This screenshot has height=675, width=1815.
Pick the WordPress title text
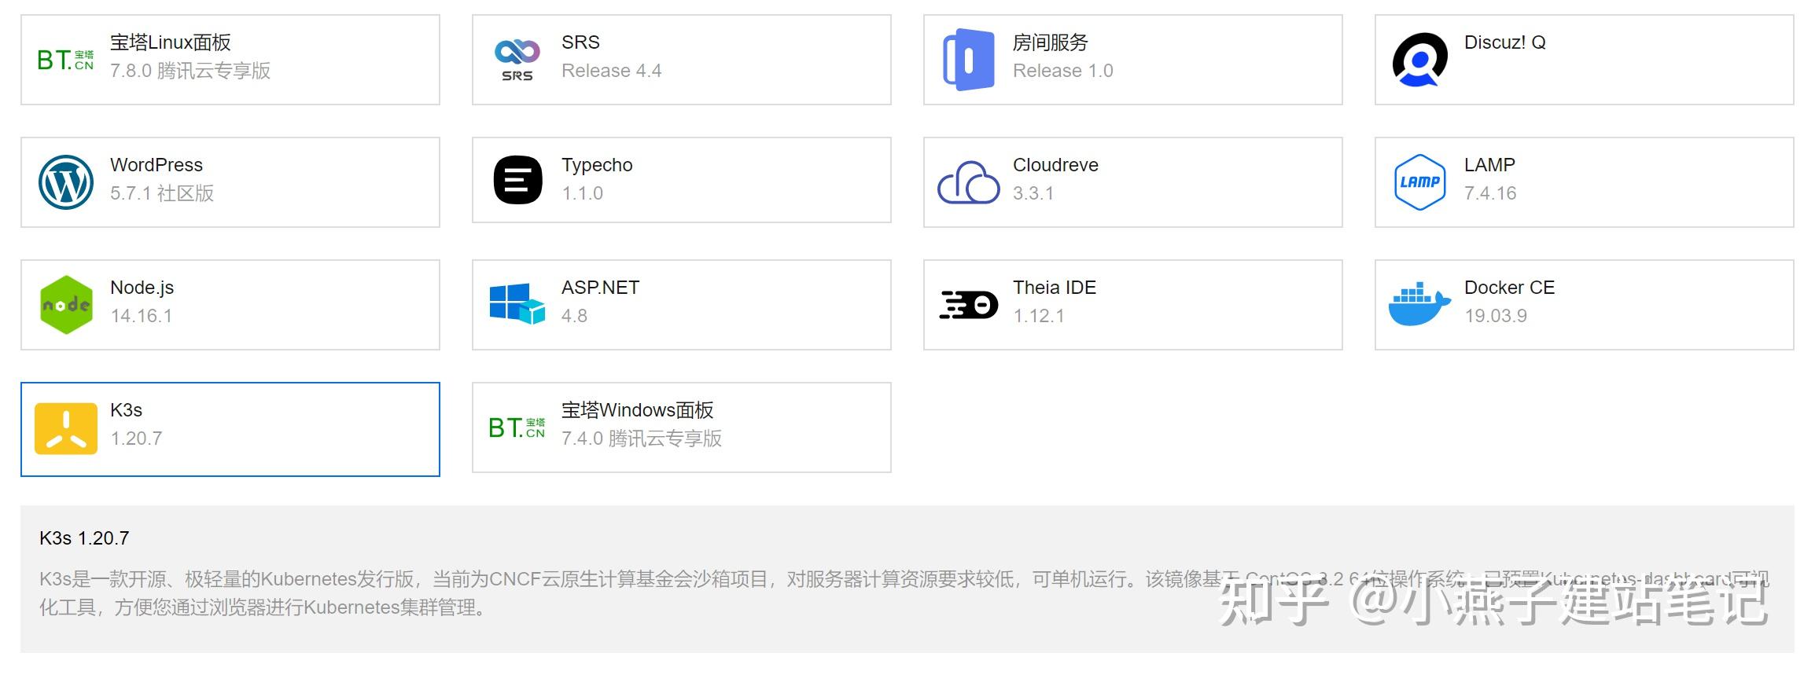pyautogui.click(x=156, y=165)
